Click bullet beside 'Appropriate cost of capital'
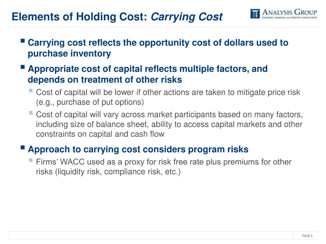Viewport: 326px width, 244px height. coord(23,67)
